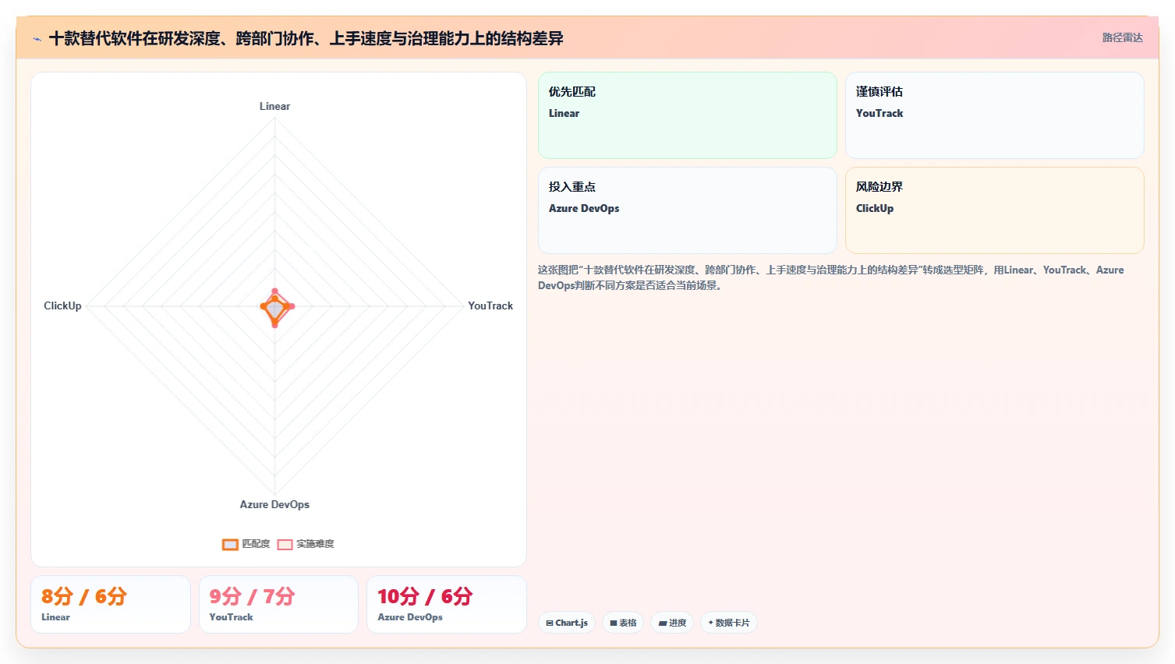Open the 风险边界 ClickUp card
The image size is (1175, 664).
click(x=994, y=210)
